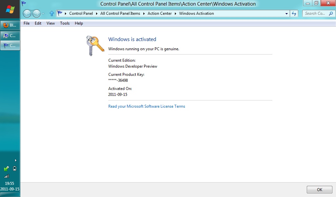Screen dimensions: 336x197
Task: Expand the root arrow before Control Panel
Action: (x=66, y=13)
